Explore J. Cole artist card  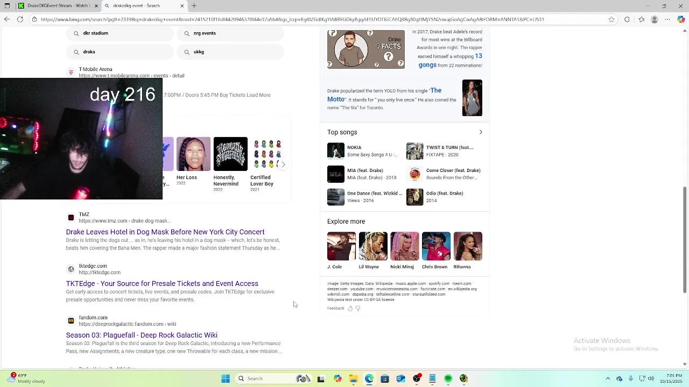click(341, 250)
